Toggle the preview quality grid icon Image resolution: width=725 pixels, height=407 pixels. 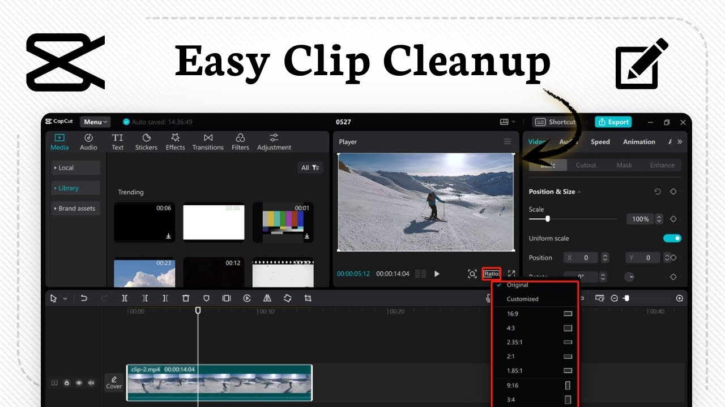pyautogui.click(x=420, y=274)
